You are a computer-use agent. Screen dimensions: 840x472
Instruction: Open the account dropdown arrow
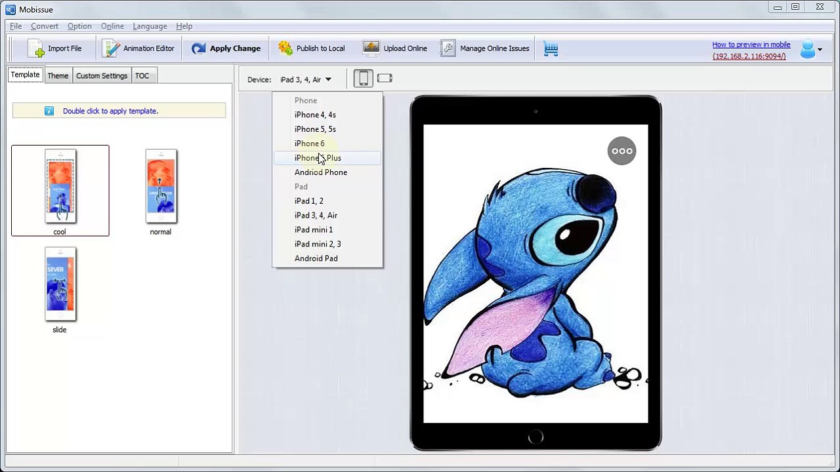click(820, 50)
